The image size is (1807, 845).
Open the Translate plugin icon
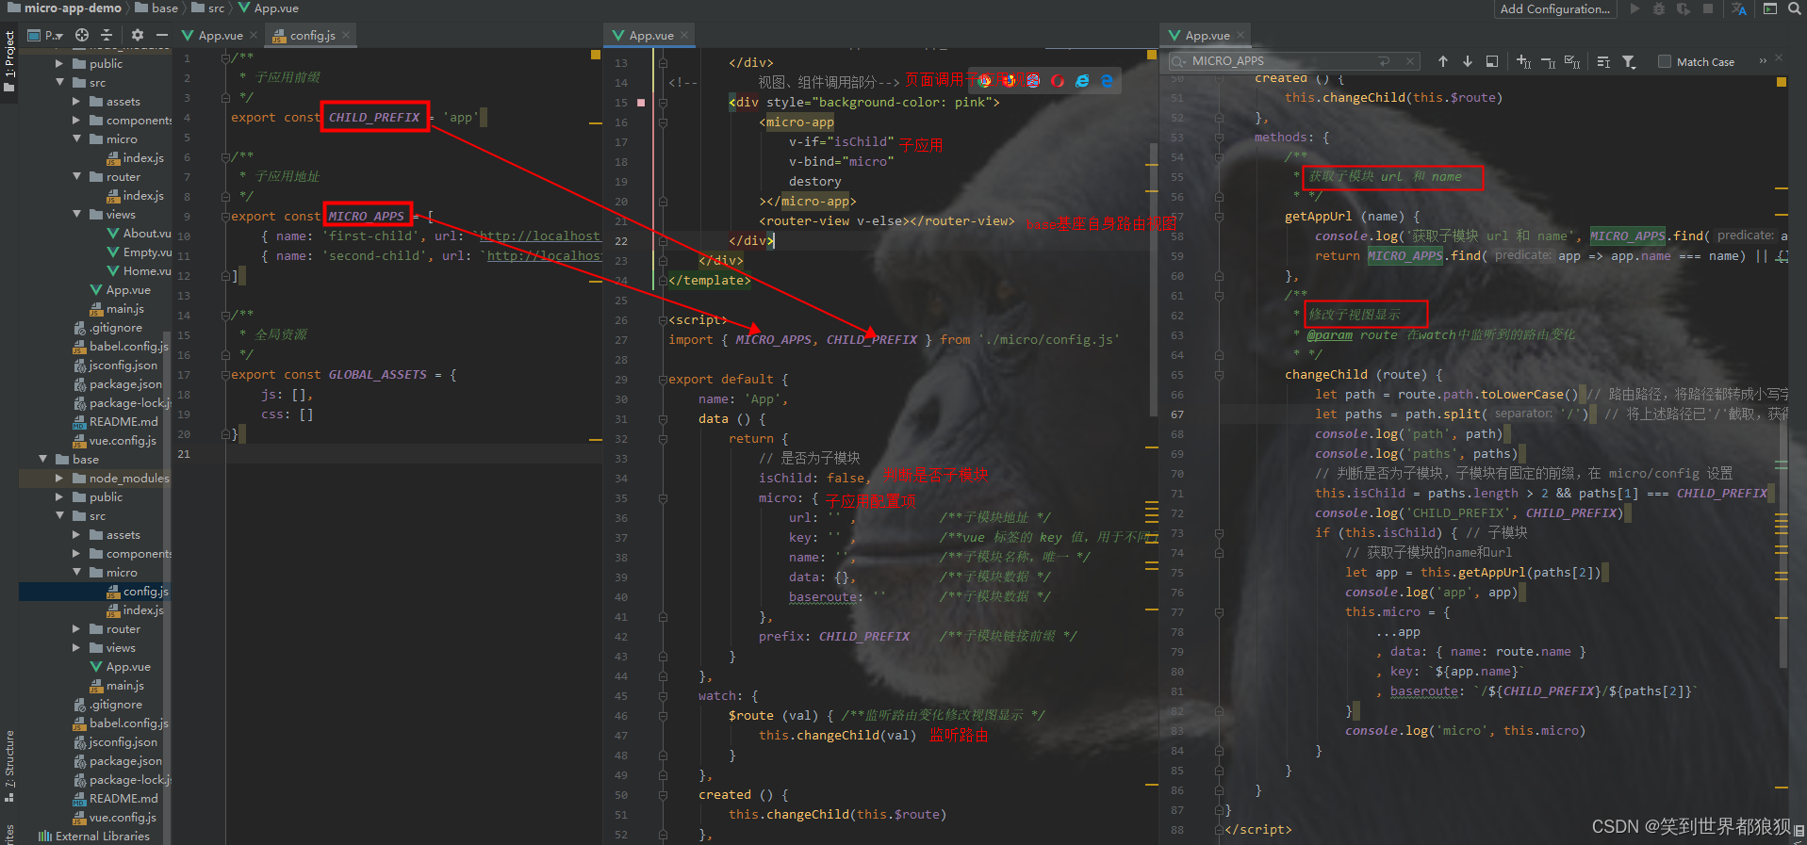(x=1739, y=8)
